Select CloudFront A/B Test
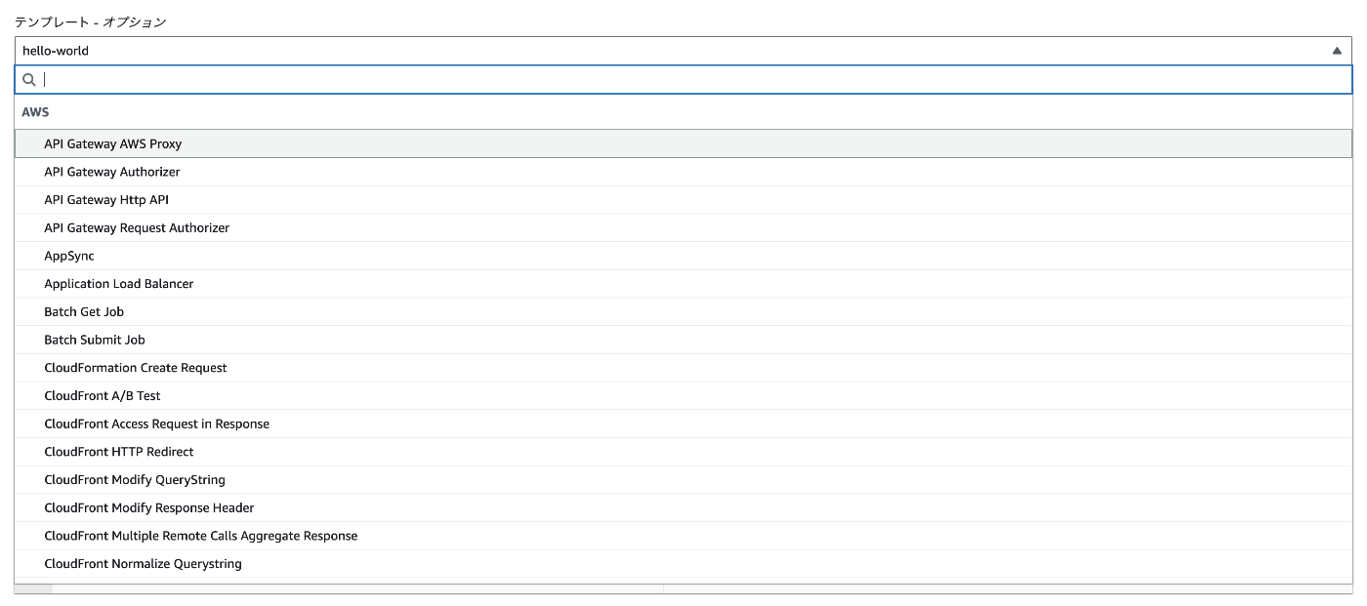The height and width of the screenshot is (606, 1367). pyautogui.click(x=683, y=396)
